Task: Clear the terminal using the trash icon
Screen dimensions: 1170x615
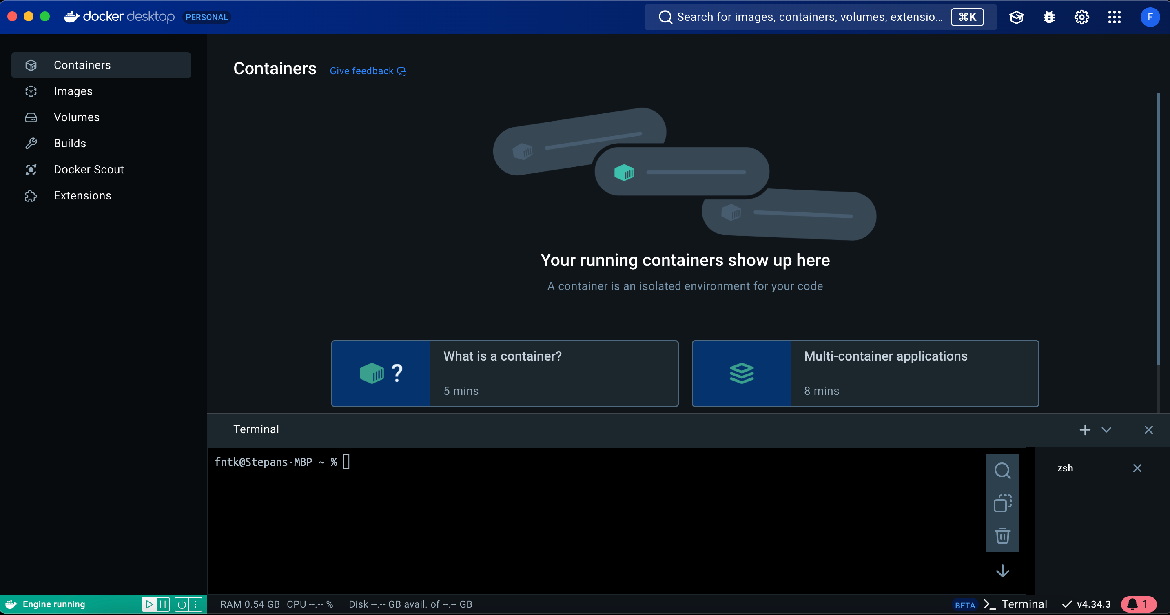Action: pyautogui.click(x=1003, y=536)
